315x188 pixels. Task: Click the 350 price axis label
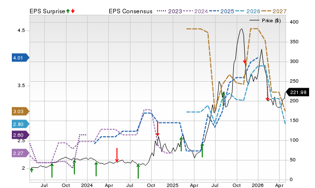pos(294,42)
